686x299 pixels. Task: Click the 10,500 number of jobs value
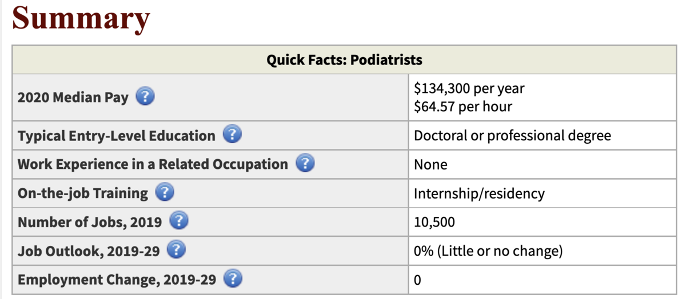(434, 222)
